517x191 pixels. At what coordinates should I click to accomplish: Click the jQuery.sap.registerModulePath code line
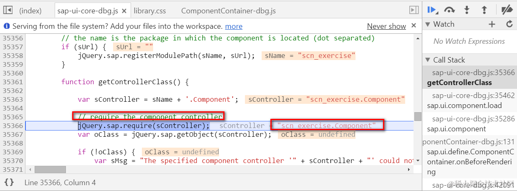coord(166,56)
